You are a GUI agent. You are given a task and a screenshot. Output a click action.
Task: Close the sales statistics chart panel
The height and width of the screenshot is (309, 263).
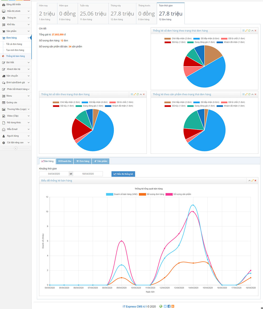point(255,180)
